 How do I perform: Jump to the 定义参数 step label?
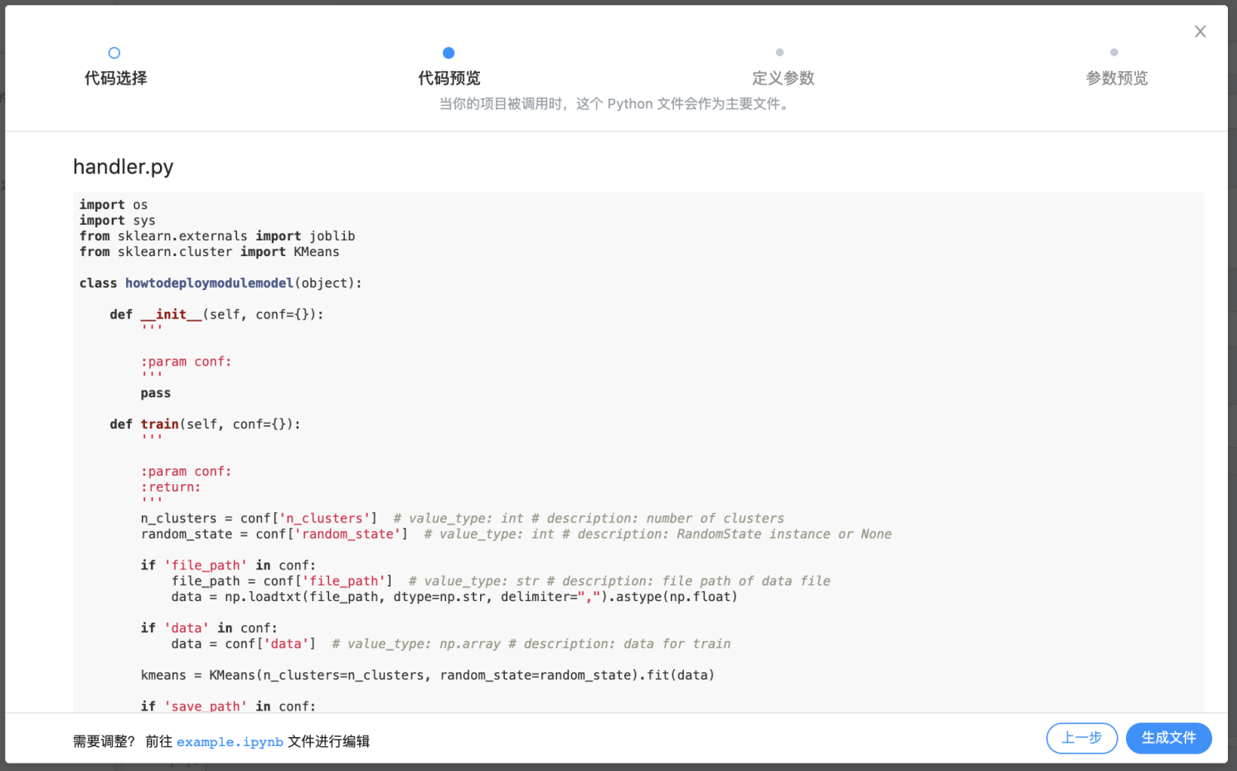pos(783,78)
